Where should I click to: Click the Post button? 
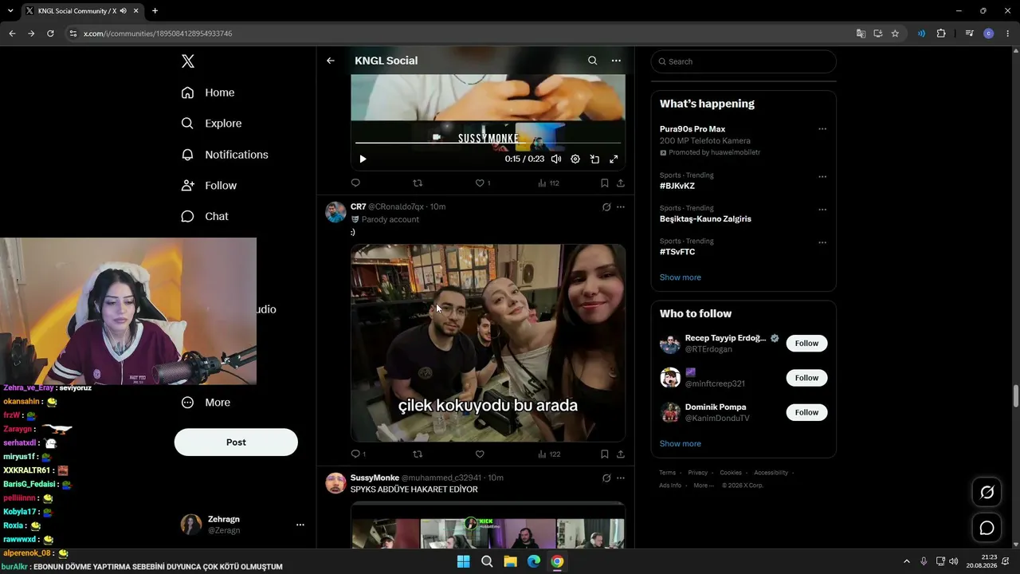(236, 442)
